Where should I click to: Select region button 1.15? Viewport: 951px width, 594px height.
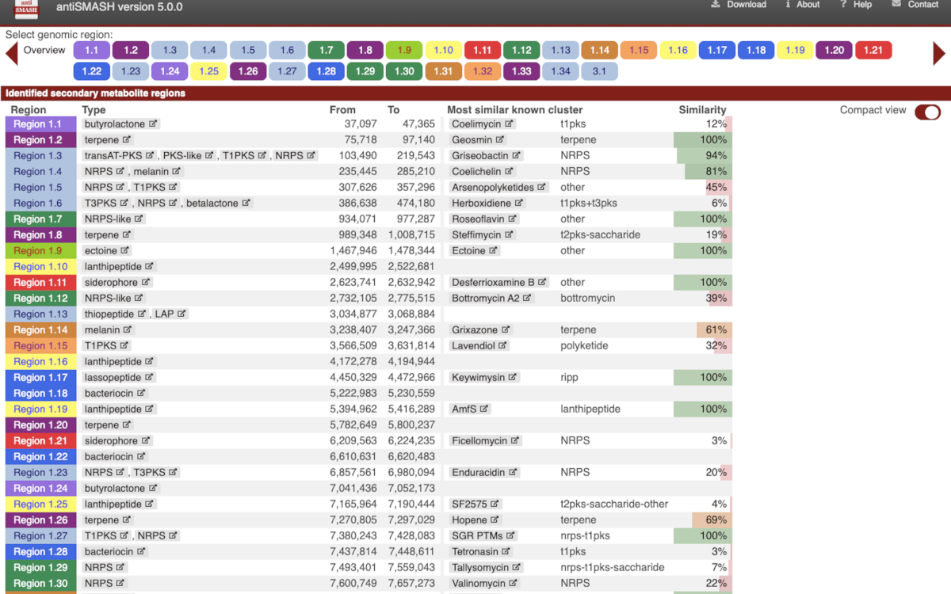point(639,50)
